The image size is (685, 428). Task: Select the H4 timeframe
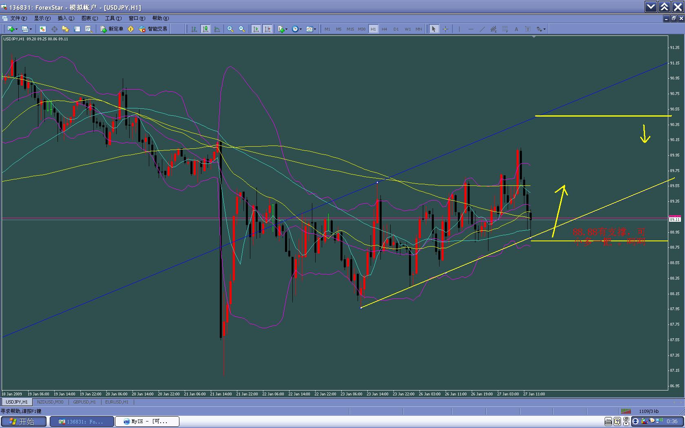[384, 29]
